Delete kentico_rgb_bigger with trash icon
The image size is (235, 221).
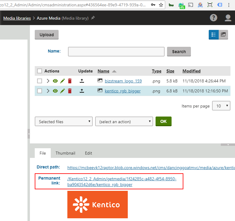click(70, 91)
